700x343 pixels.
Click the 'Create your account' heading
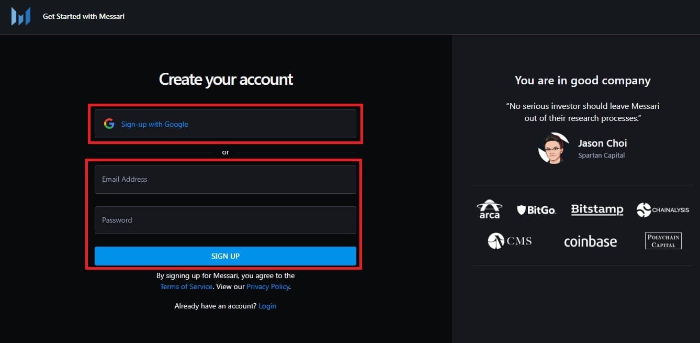click(x=225, y=79)
